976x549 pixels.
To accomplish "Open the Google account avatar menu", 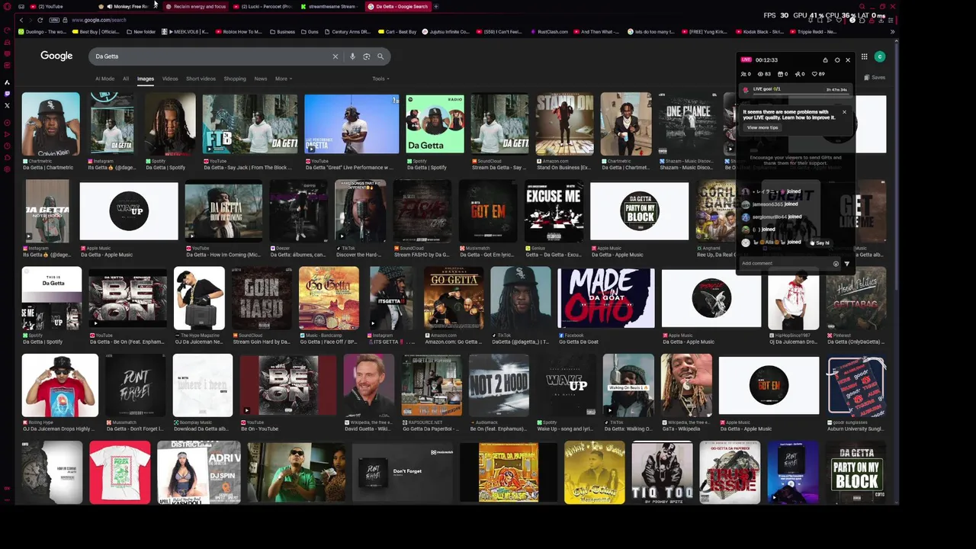I will click(880, 57).
